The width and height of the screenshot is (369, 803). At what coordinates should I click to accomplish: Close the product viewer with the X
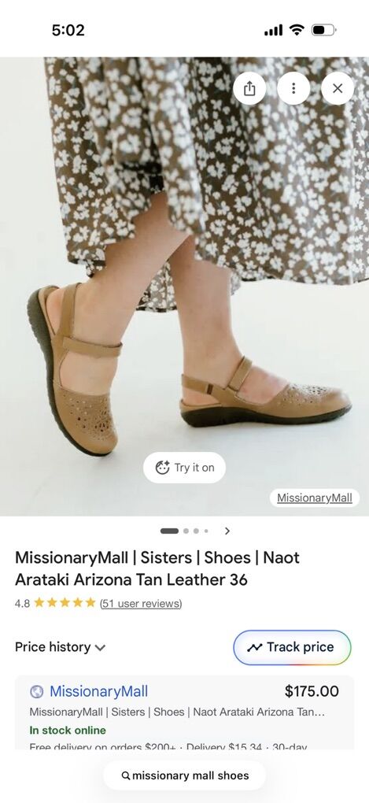click(x=338, y=89)
